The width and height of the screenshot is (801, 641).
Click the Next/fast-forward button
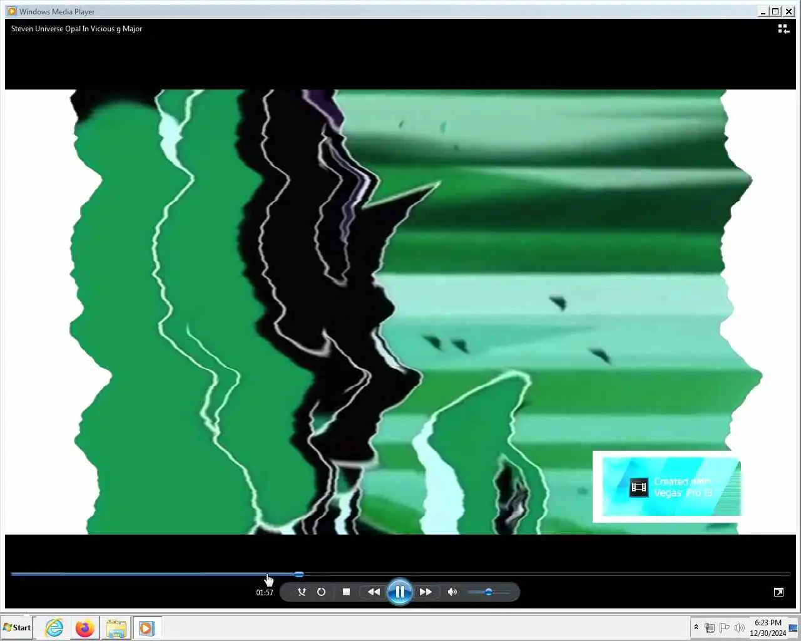click(x=426, y=592)
